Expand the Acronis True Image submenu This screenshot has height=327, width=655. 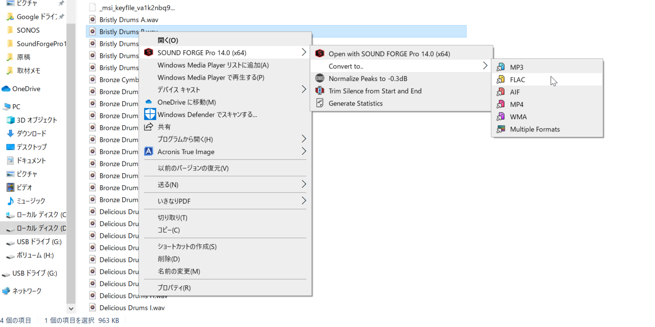304,151
